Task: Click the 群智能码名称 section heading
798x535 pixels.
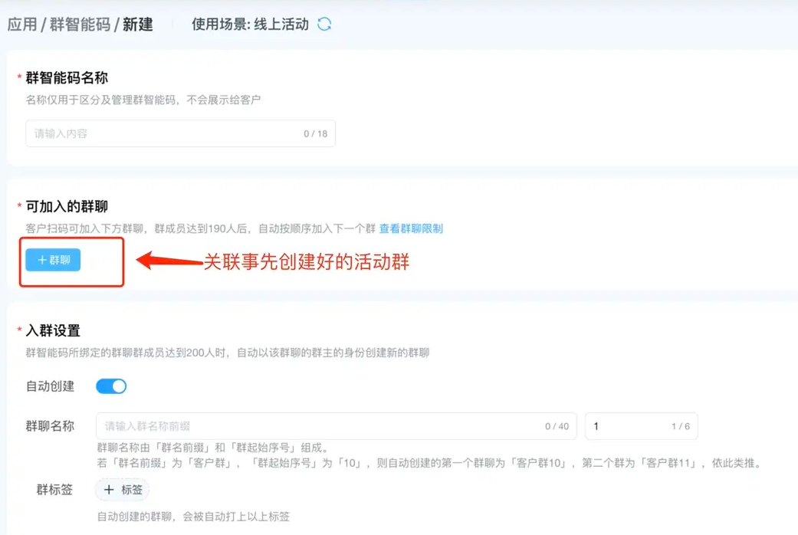Action: coord(67,78)
